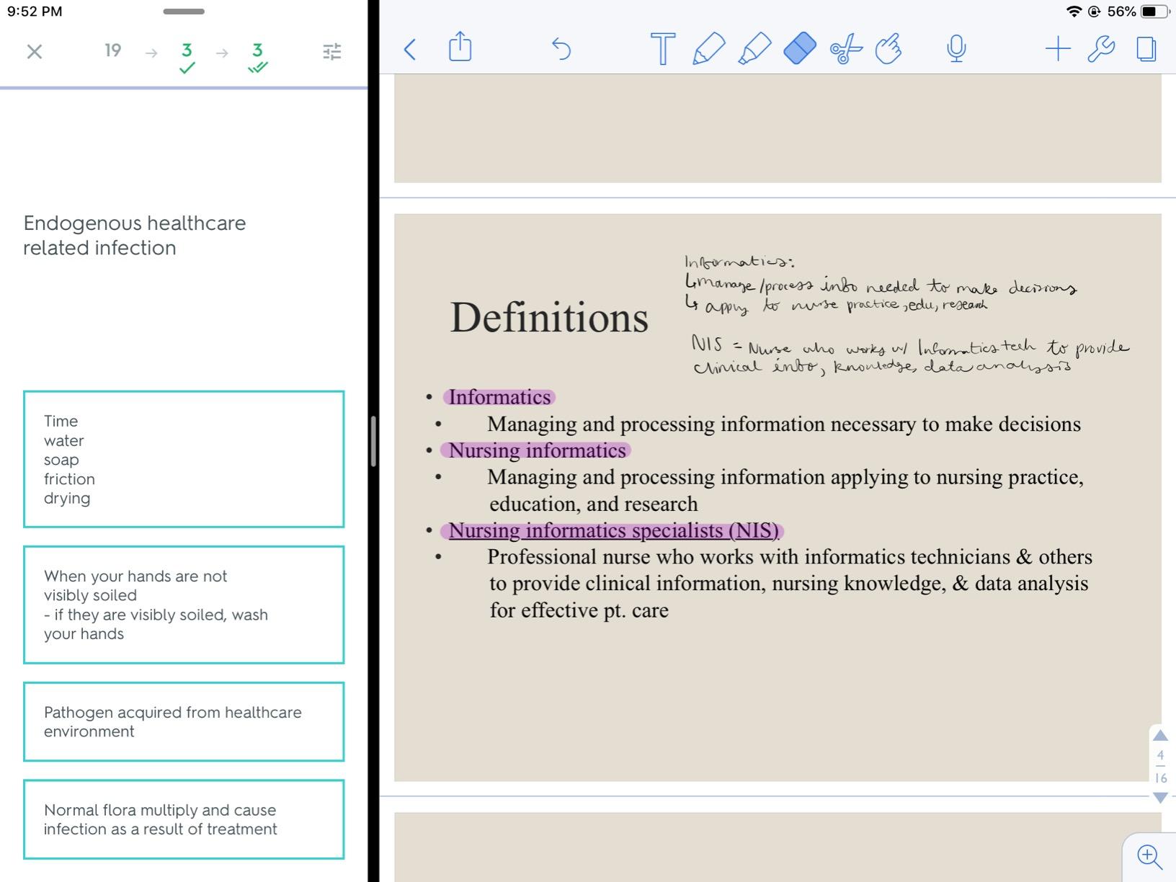Go to next page with down arrow

point(1160,798)
